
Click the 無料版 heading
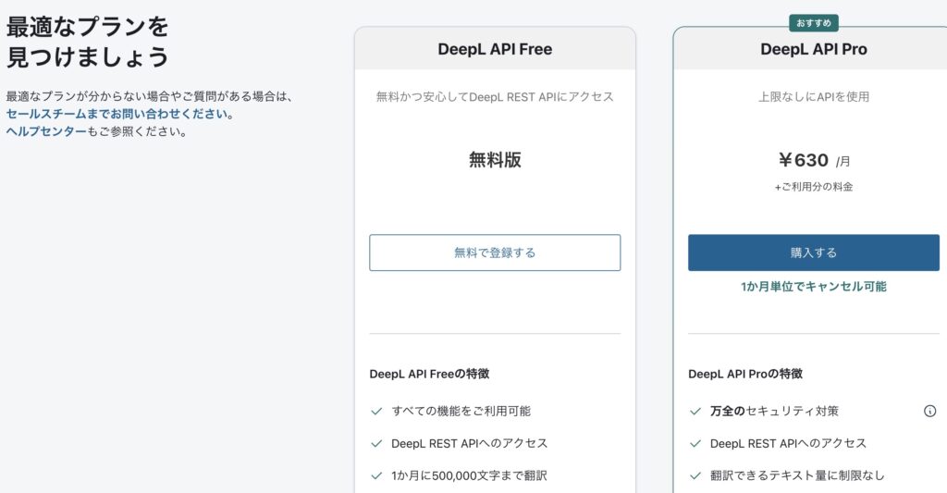pos(495,159)
